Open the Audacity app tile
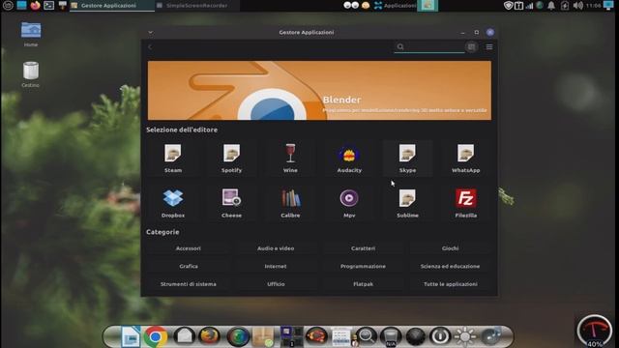 coord(349,159)
